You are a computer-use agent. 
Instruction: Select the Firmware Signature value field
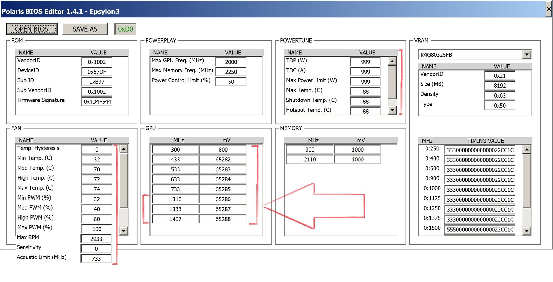(97, 101)
